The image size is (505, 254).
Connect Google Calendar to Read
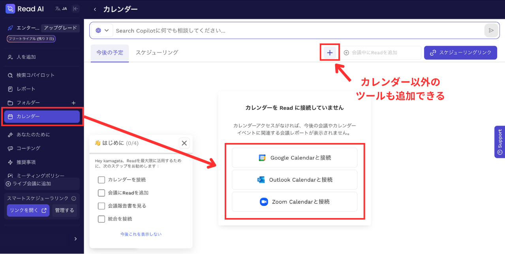tap(294, 158)
